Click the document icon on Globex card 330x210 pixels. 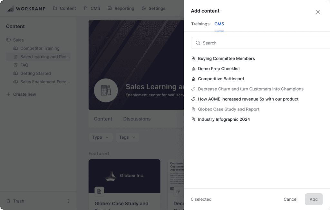point(99,191)
